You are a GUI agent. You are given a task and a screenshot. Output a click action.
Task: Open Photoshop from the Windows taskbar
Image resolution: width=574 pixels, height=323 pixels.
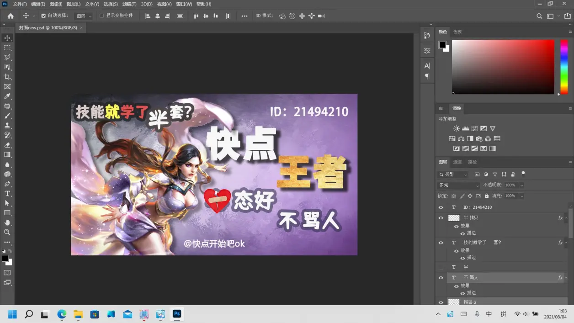pyautogui.click(x=177, y=314)
